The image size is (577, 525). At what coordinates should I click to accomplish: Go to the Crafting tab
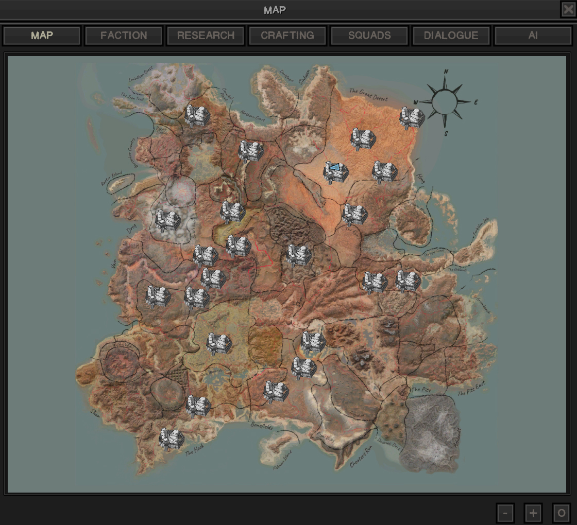[287, 36]
